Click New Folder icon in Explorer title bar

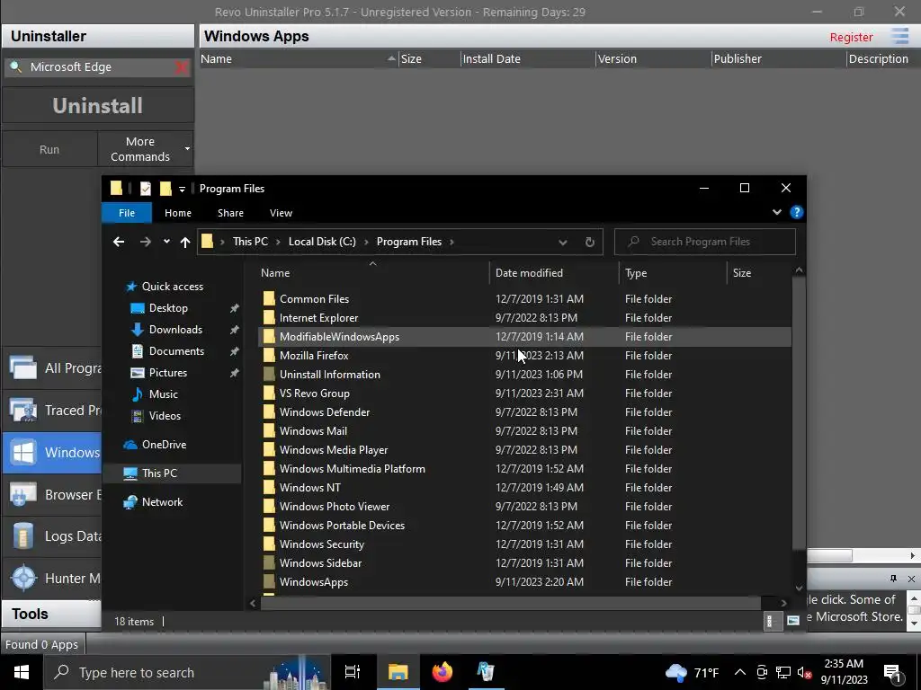[x=165, y=189]
